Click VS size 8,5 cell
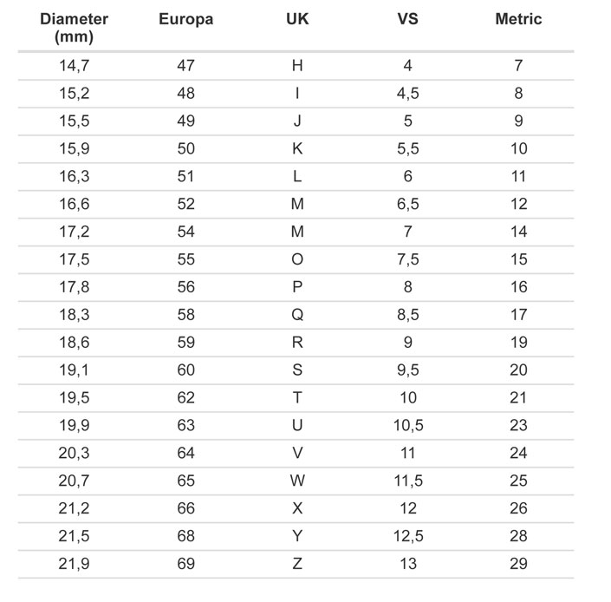 pos(408,315)
